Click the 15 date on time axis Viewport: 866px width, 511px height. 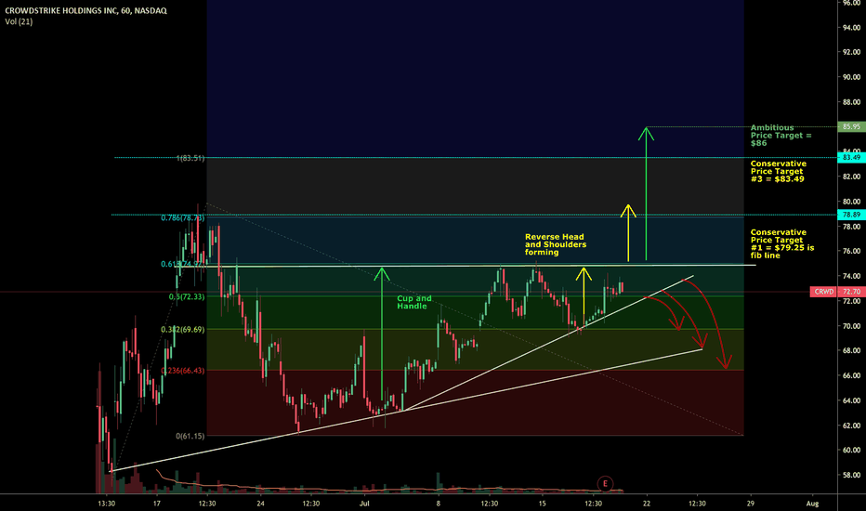click(543, 504)
